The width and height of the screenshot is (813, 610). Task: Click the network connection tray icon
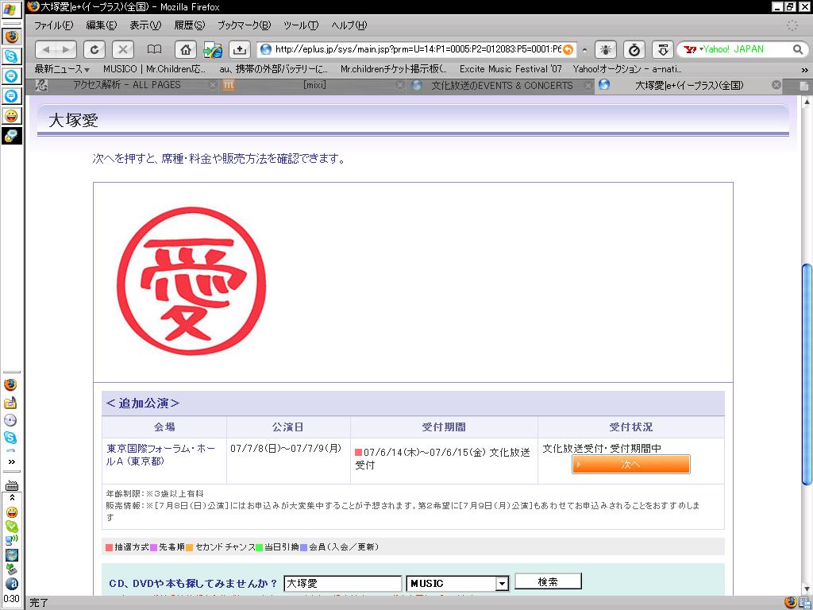(x=11, y=540)
